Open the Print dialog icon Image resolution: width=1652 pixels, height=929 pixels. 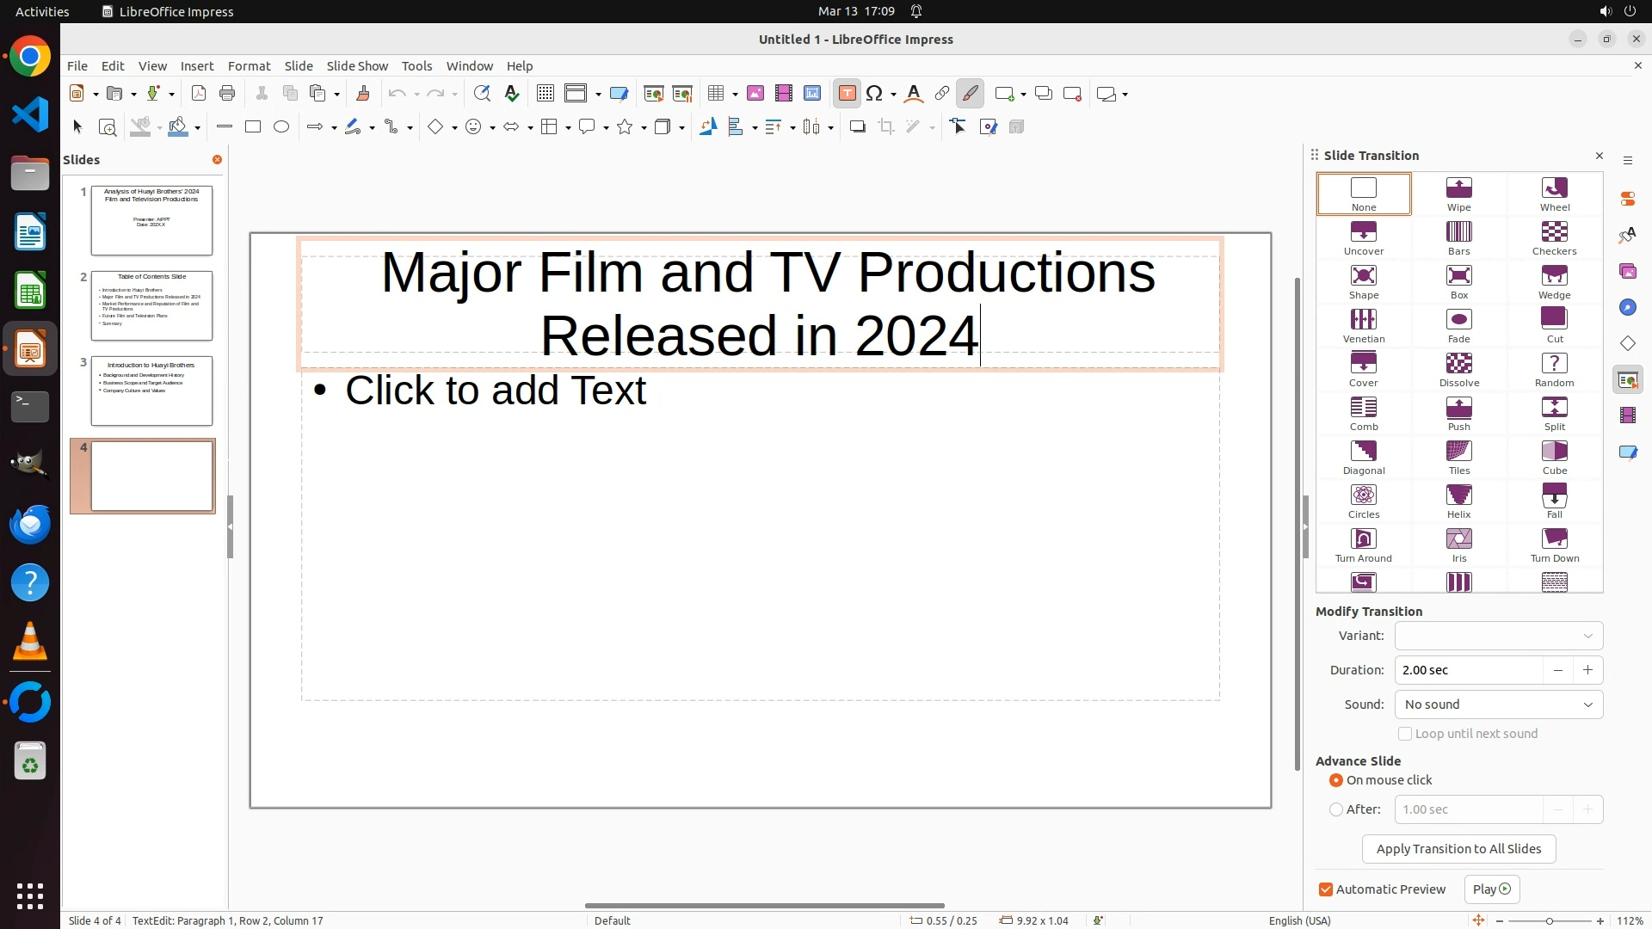(227, 94)
